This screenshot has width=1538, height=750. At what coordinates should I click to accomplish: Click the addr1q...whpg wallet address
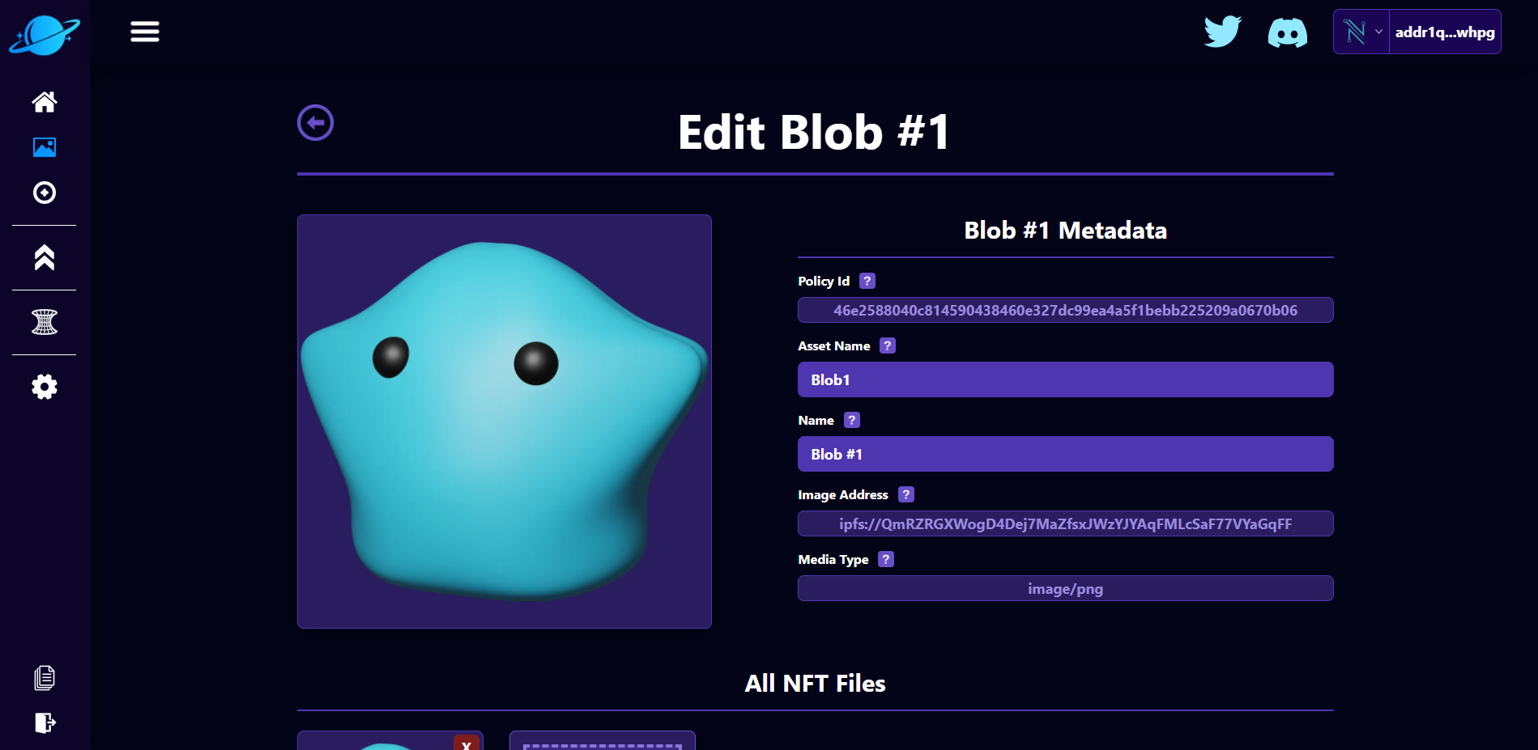(1445, 32)
